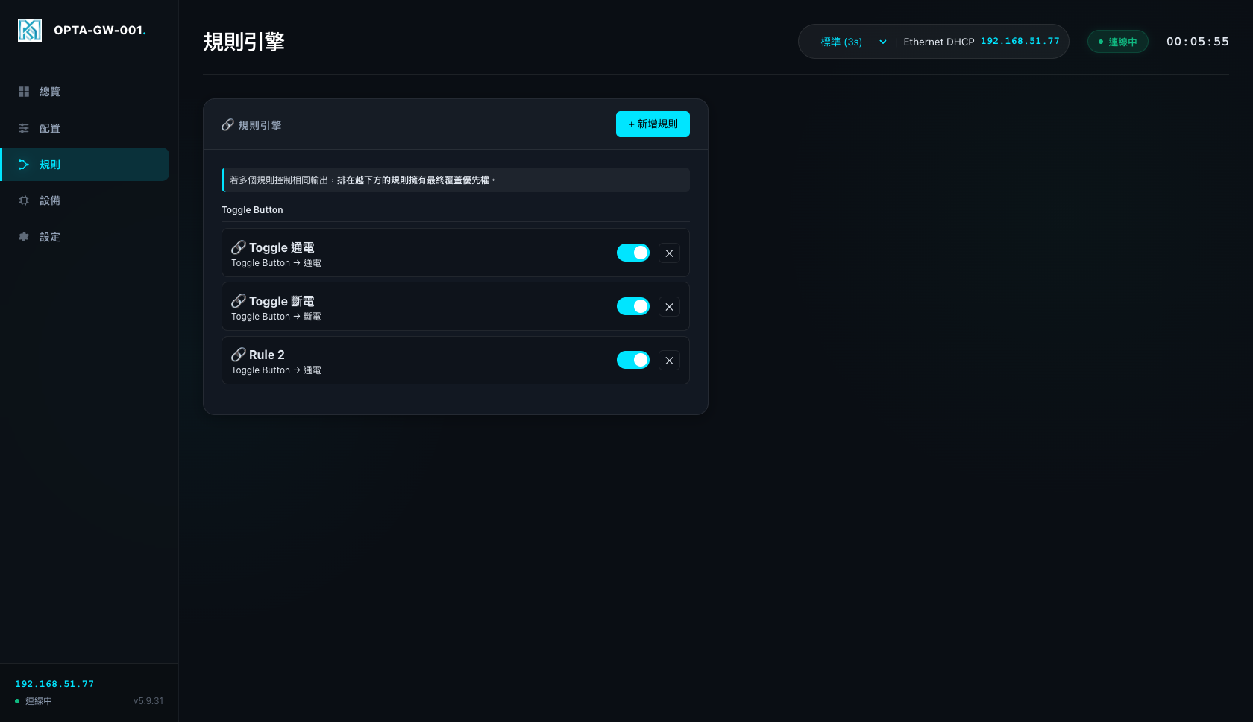
Task: Open the 設備 page
Action: 85,200
